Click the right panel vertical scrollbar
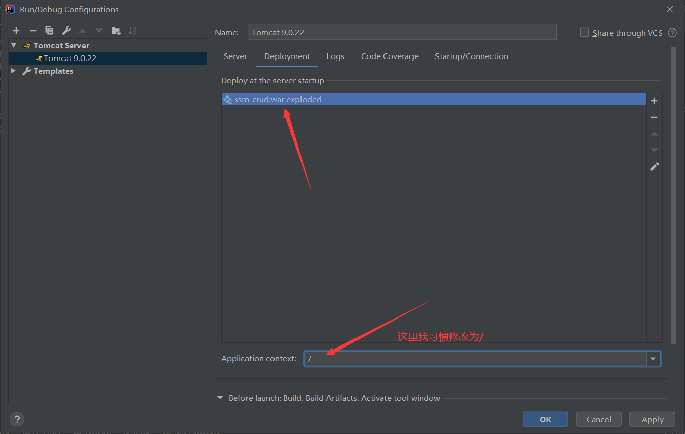 tap(674, 196)
